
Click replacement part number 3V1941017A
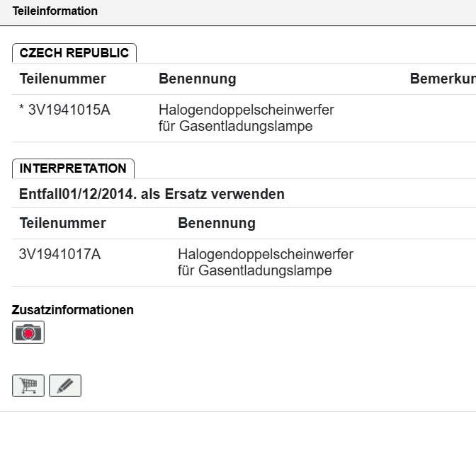(59, 254)
